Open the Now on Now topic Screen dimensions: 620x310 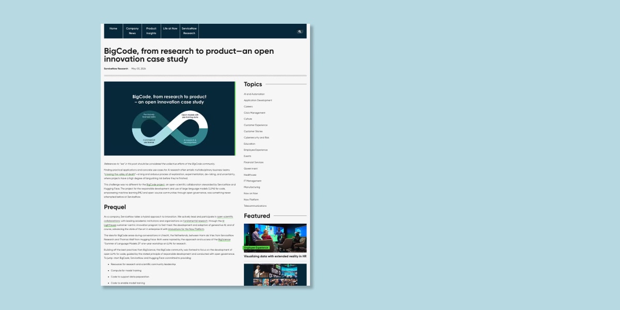(251, 193)
